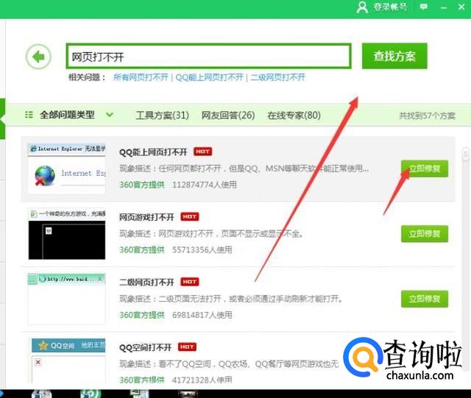Select the QQ空间打不开 result title
471x398 pixels.
pos(146,347)
